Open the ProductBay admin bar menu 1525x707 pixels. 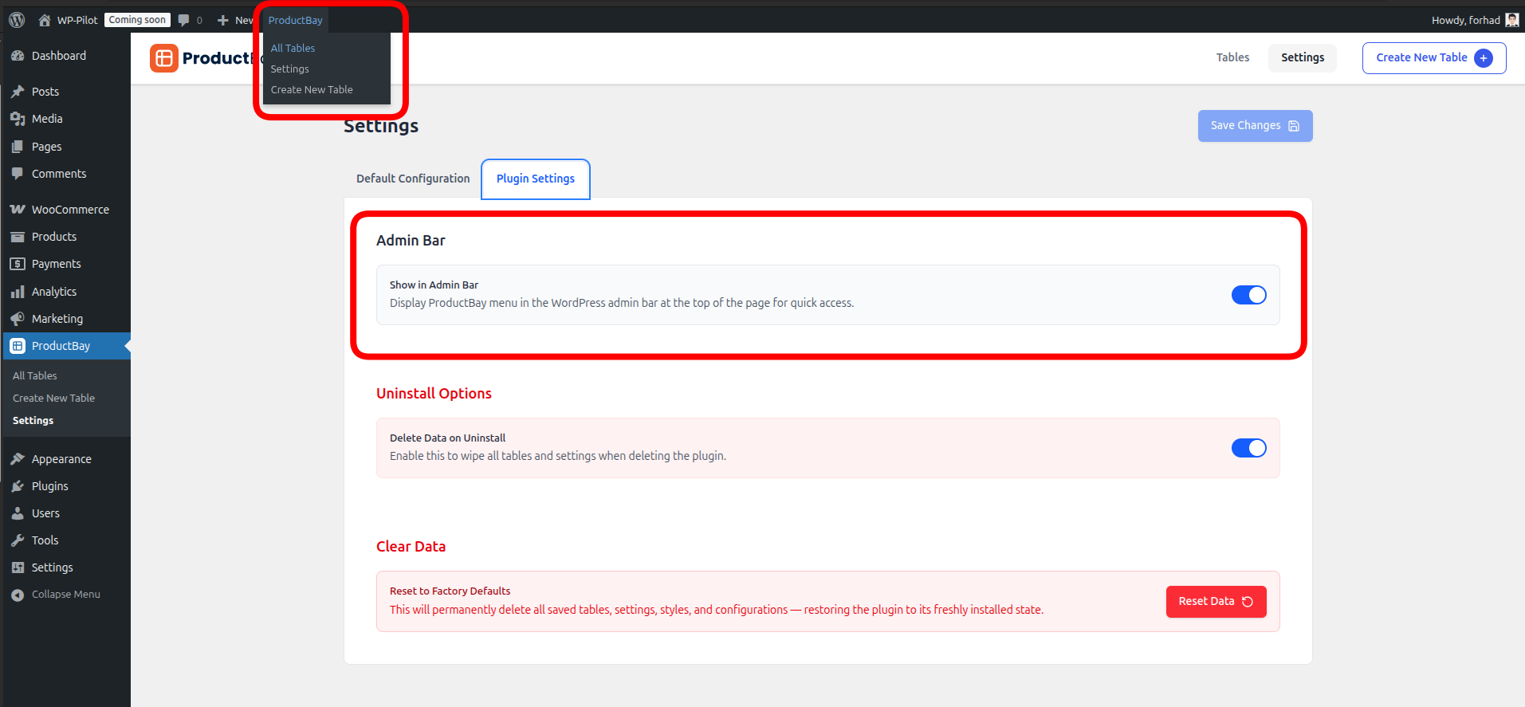[x=295, y=20]
